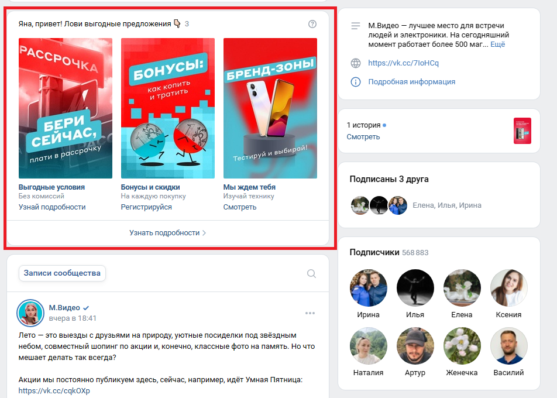Open the Подписчики 568 883 heading
The width and height of the screenshot is (557, 398).
click(389, 252)
